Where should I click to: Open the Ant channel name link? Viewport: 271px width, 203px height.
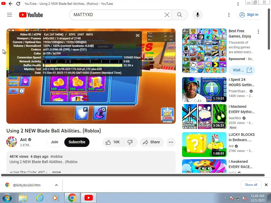(23, 140)
